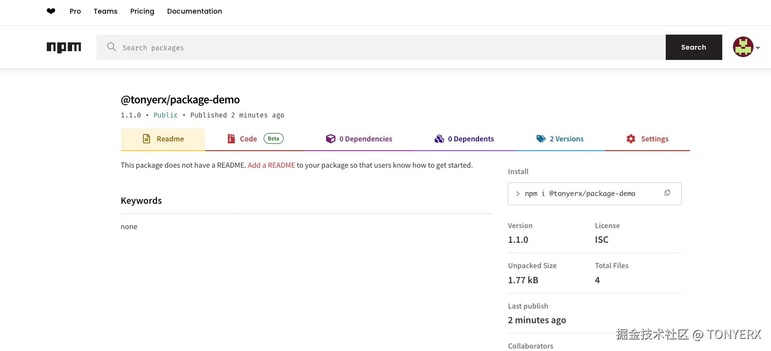771x351 pixels.
Task: Click the Versions tags icon
Action: tap(541, 139)
